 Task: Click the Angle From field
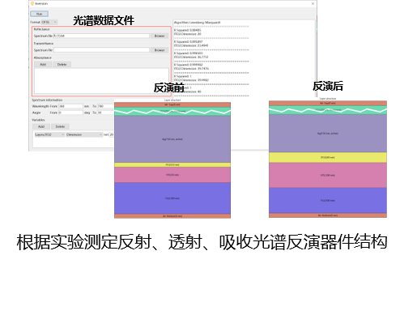[x=70, y=113]
